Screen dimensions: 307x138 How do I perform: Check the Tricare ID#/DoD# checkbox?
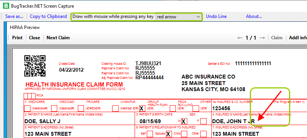coord(81,108)
